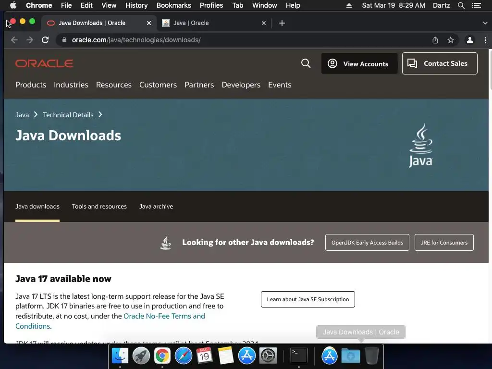Click the date and time in menu bar
Image resolution: width=492 pixels, height=369 pixels.
pyautogui.click(x=394, y=5)
